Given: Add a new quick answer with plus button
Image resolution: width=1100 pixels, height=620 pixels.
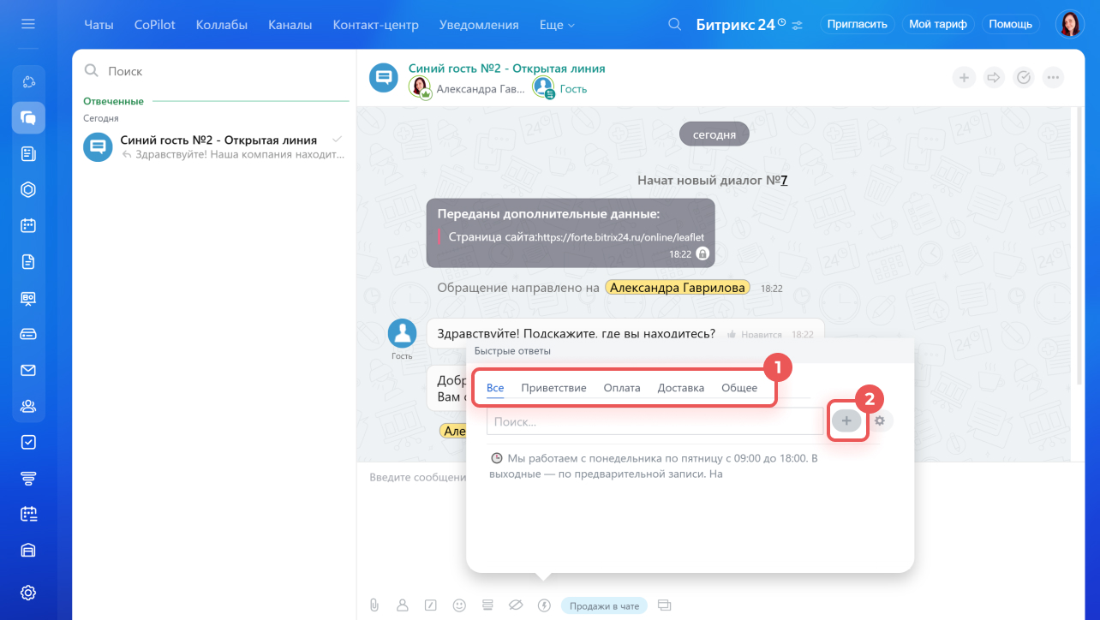Looking at the screenshot, I should click(x=846, y=420).
